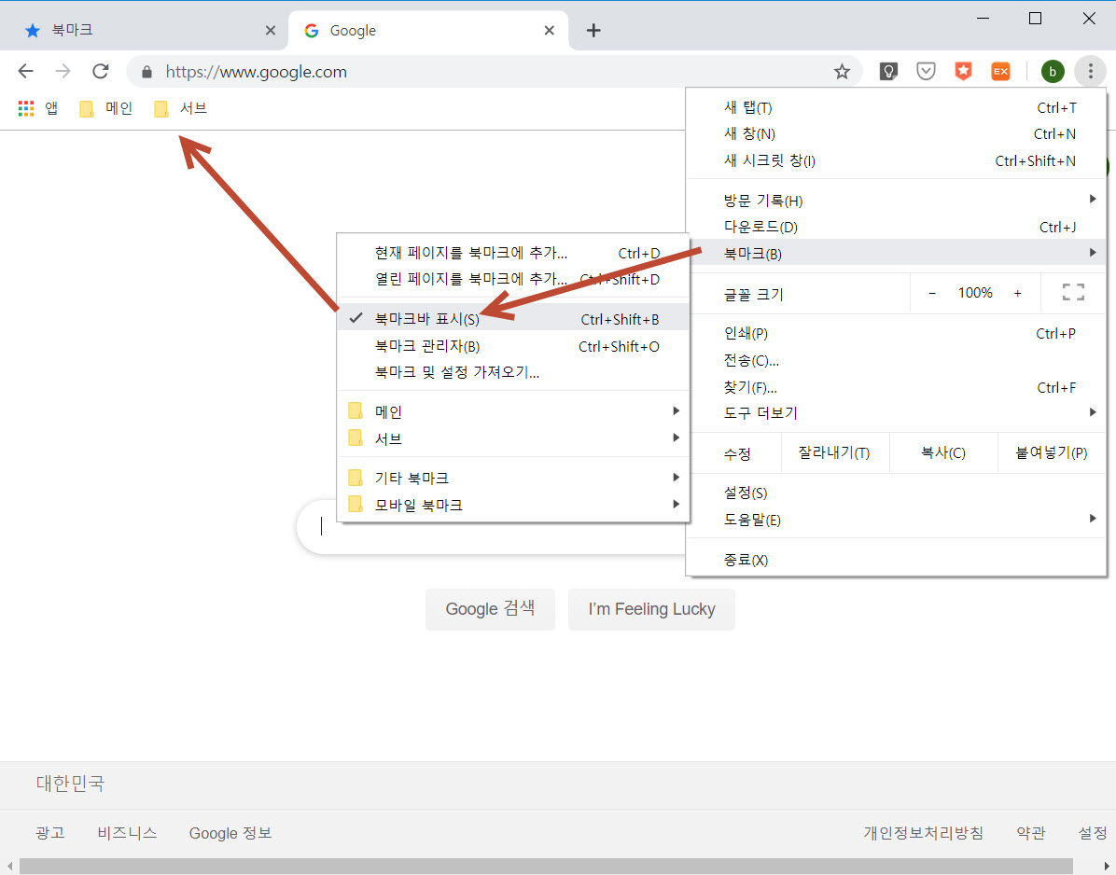Image resolution: width=1116 pixels, height=875 pixels.
Task: Select 새 탭(T) from the menu
Action: tap(896, 107)
